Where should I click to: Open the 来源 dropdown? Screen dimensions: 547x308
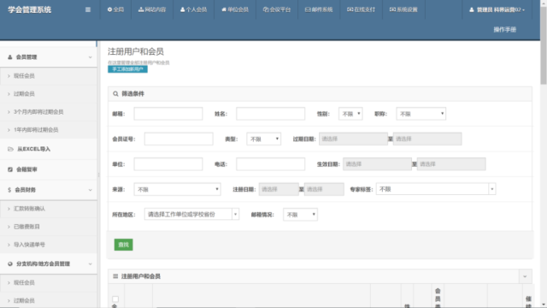click(177, 189)
